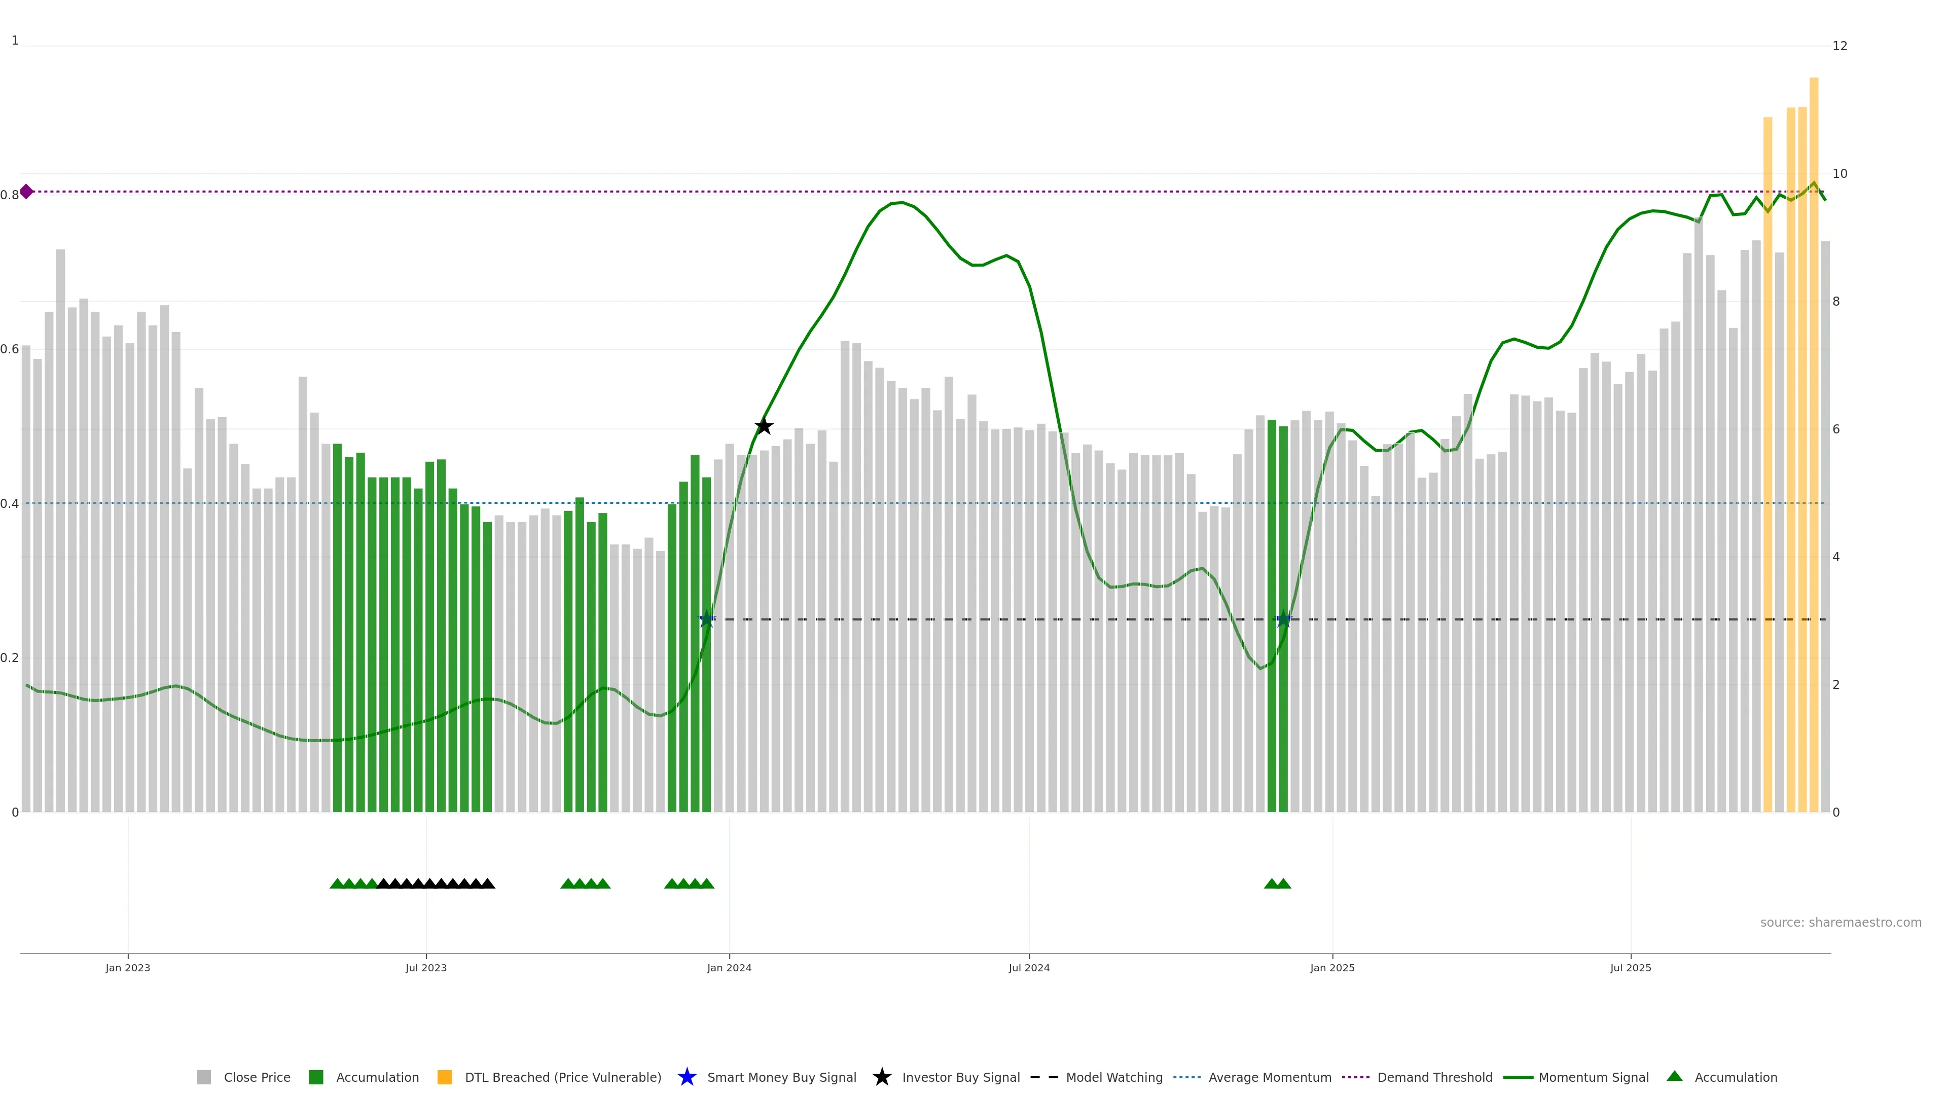The height and width of the screenshot is (1095, 1947).
Task: Click the purple diamond Demand Threshold marker
Action: 26,191
